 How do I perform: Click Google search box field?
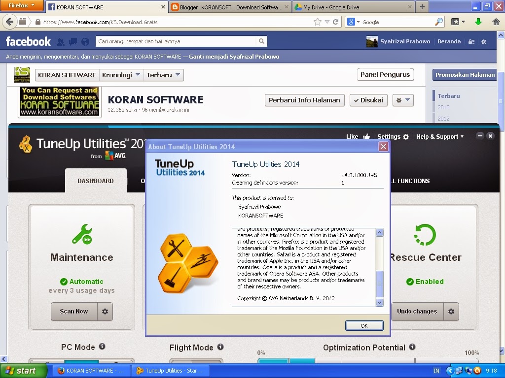coord(397,22)
